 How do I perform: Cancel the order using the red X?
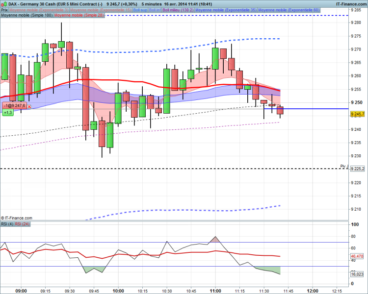point(29,106)
